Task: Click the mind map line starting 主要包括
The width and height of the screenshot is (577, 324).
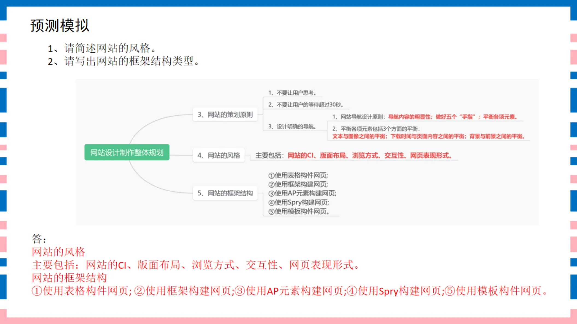Action: [x=354, y=155]
